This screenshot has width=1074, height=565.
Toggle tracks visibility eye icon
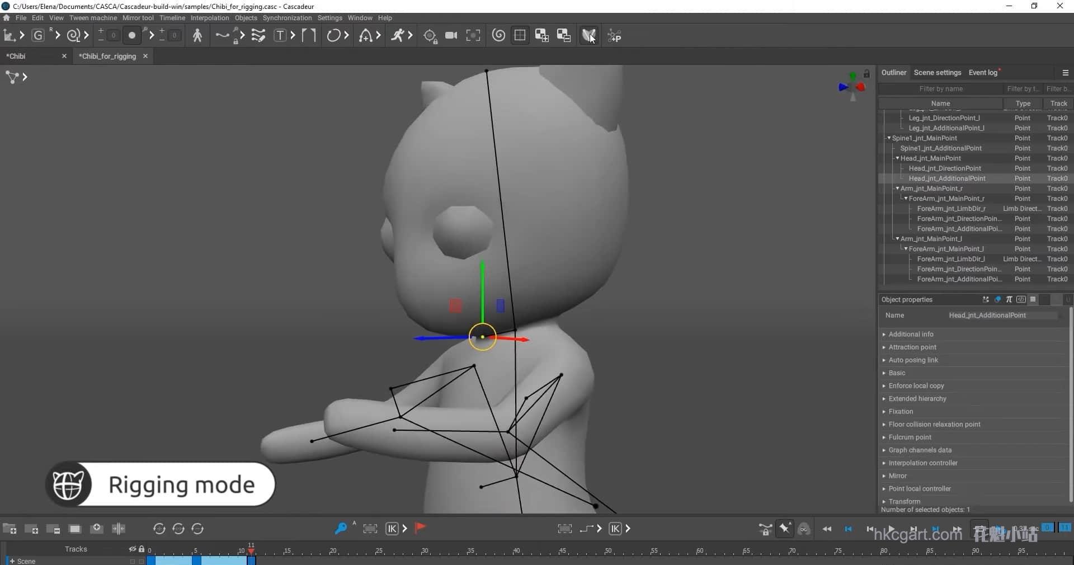[x=133, y=549]
